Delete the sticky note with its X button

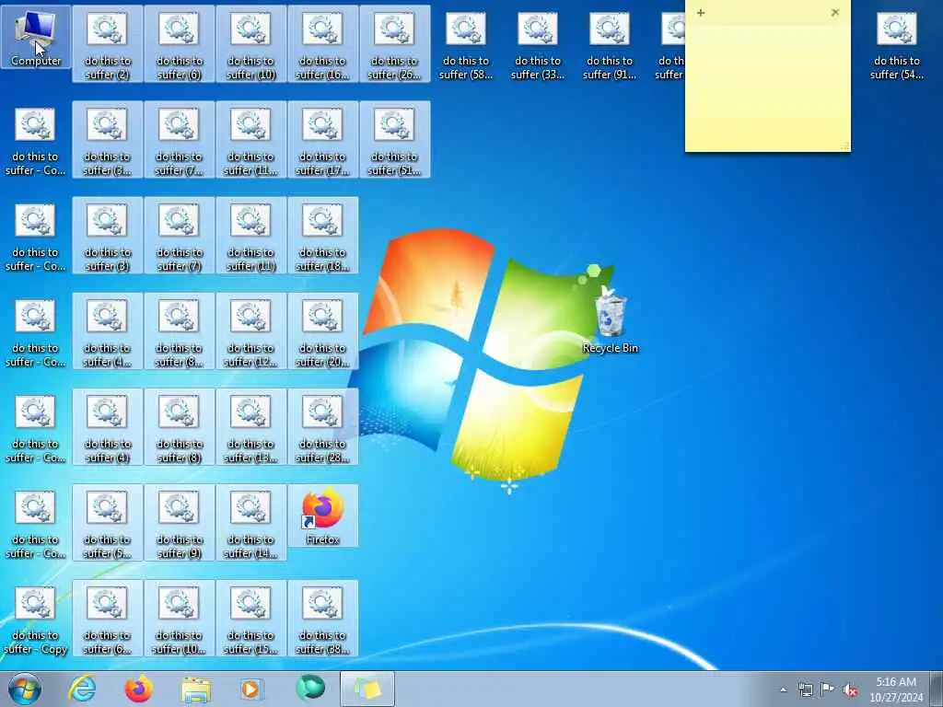point(834,13)
